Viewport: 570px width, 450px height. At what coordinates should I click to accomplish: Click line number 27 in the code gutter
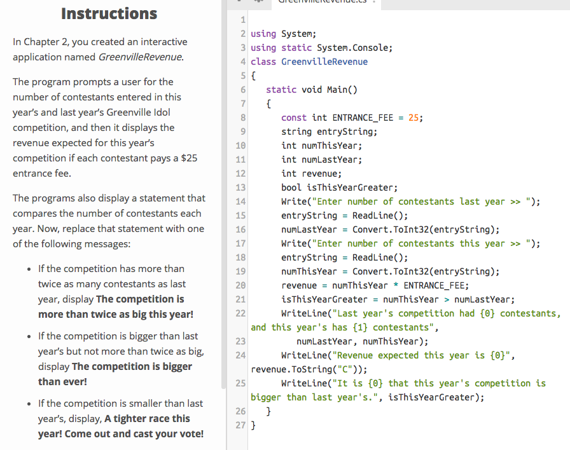(240, 425)
